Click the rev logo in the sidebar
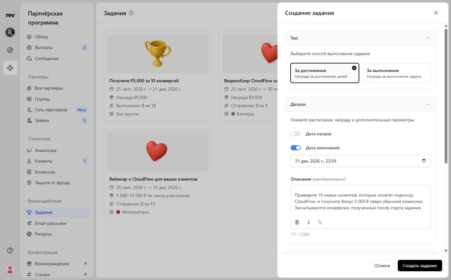The image size is (451, 280). click(10, 15)
